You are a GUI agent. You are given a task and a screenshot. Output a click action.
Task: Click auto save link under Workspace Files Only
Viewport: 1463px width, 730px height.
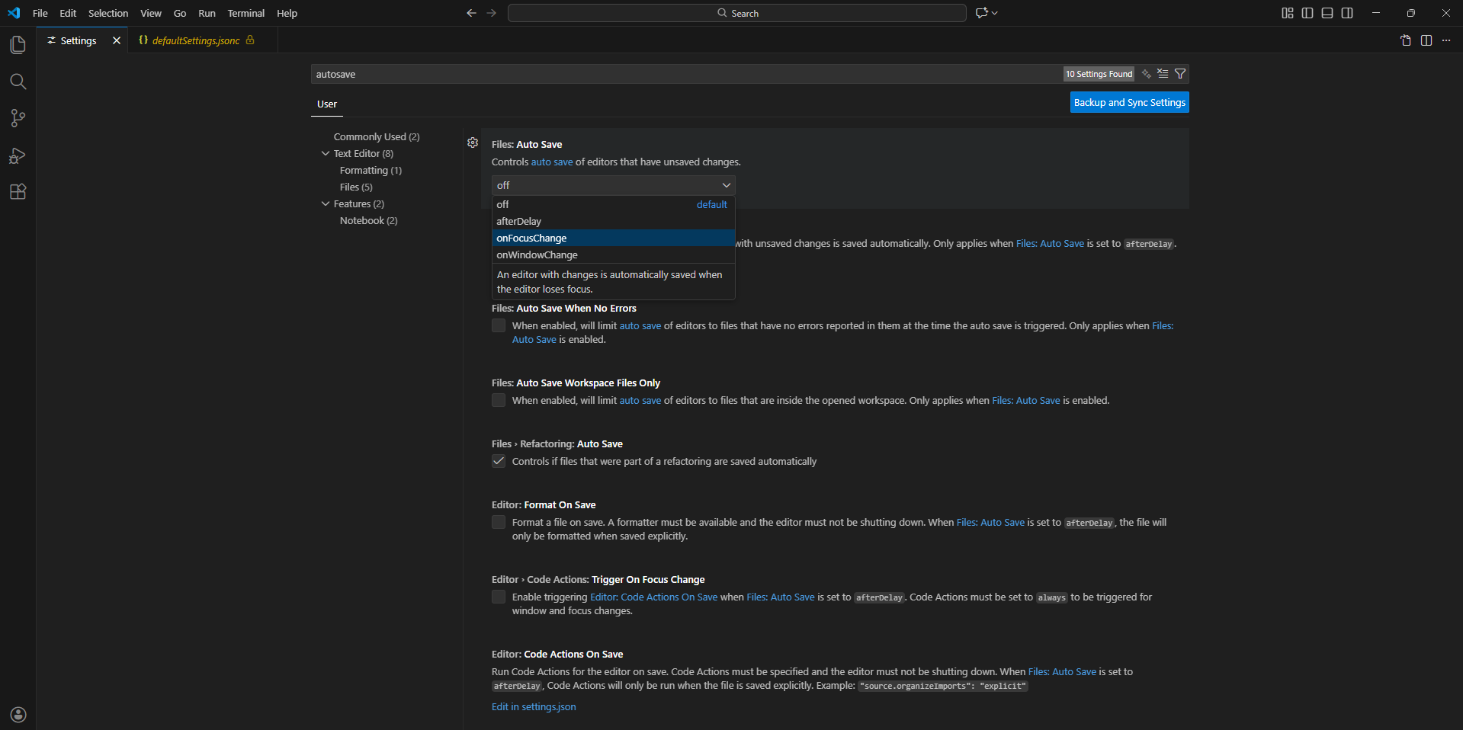pos(640,400)
